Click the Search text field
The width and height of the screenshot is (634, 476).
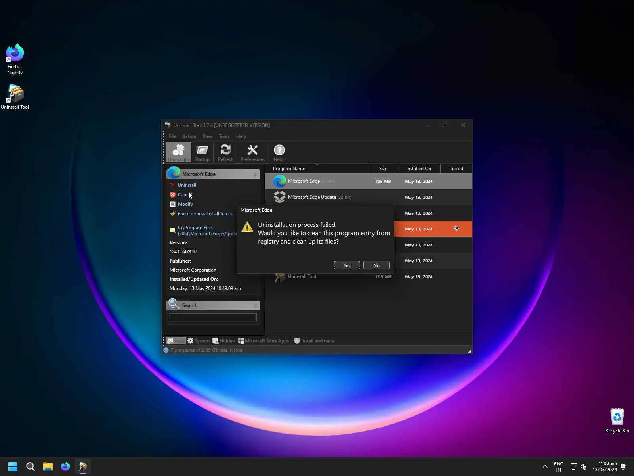(x=213, y=317)
